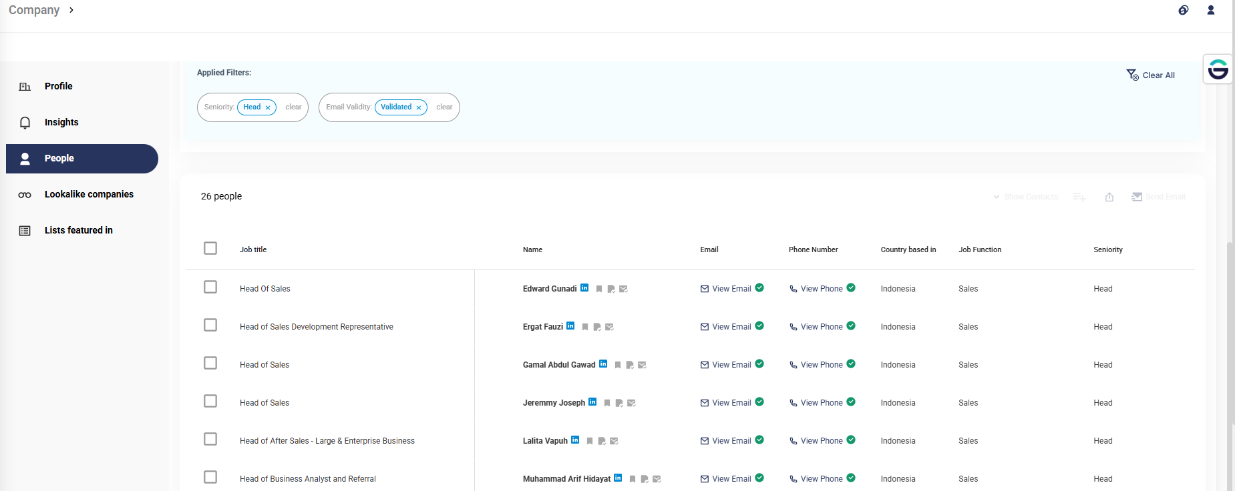Image resolution: width=1235 pixels, height=491 pixels.
Task: Click Send Email button
Action: pos(1158,197)
